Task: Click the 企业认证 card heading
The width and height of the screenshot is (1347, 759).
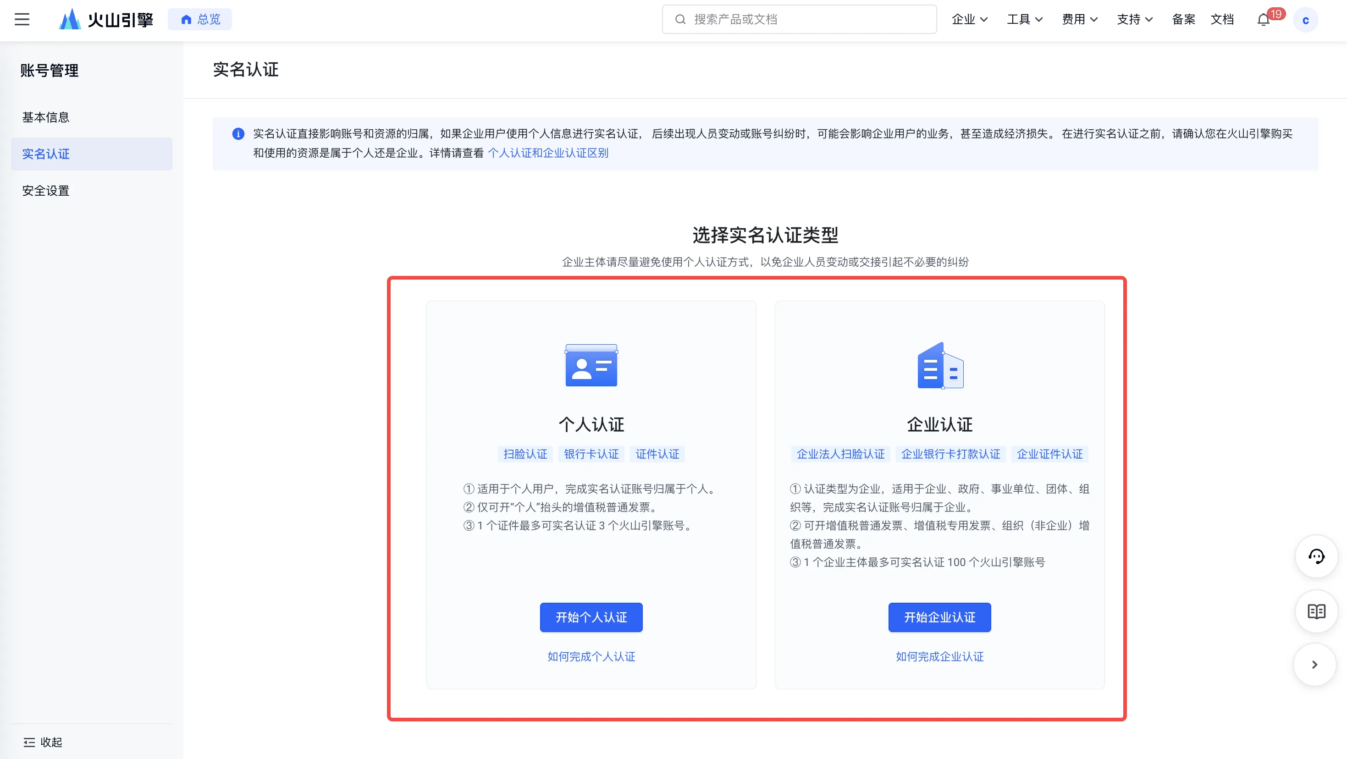Action: 940,424
